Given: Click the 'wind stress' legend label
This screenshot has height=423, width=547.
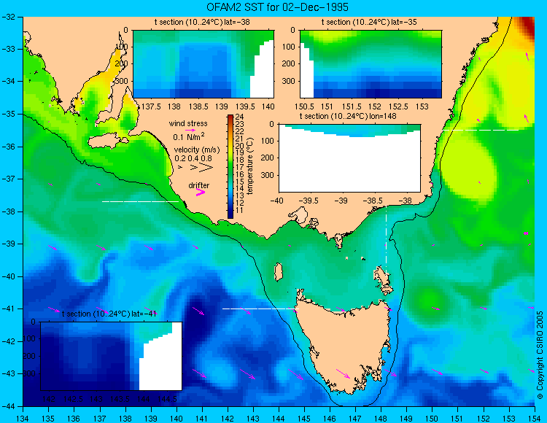Looking at the screenshot, I should click(x=188, y=123).
